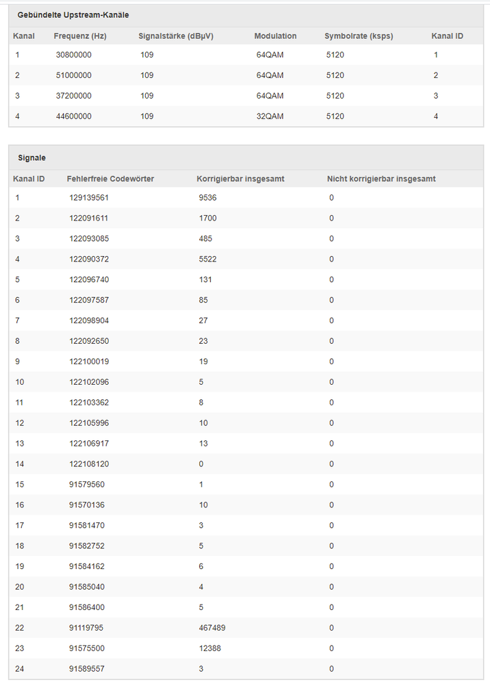Select correctable count 12388

(x=209, y=648)
